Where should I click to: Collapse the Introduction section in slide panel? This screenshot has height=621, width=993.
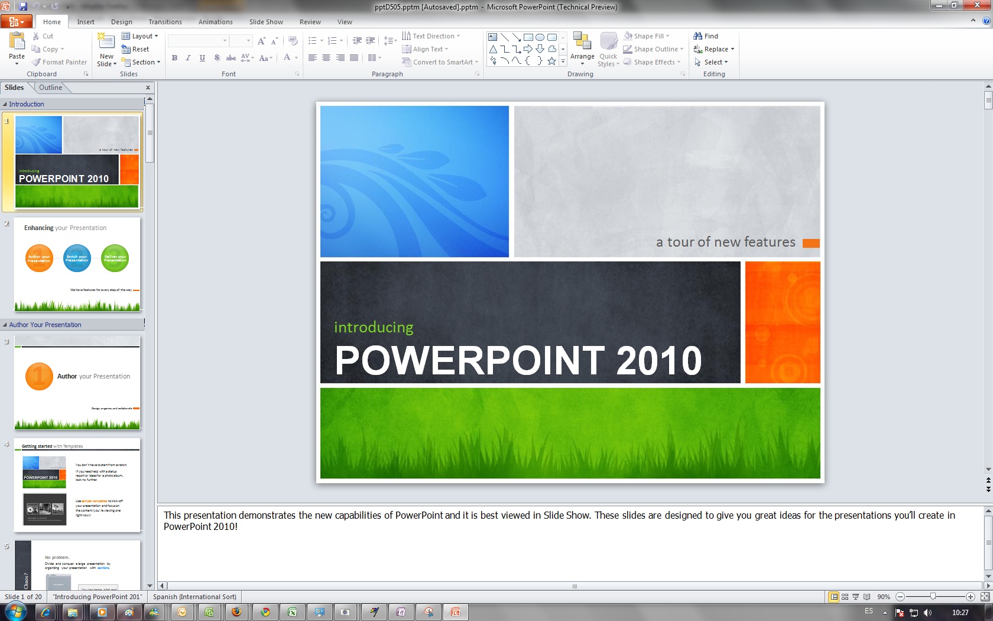pos(5,104)
